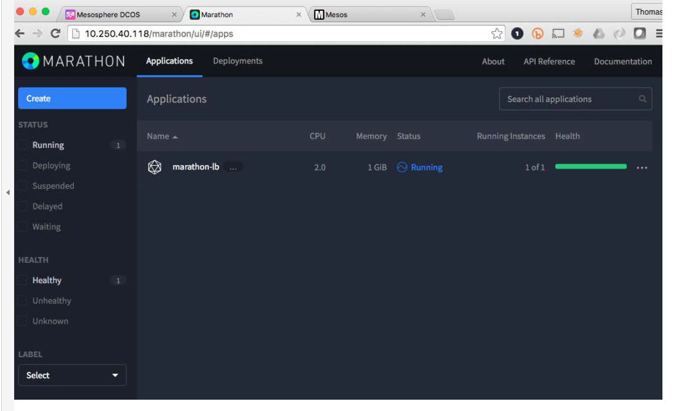This screenshot has width=676, height=411.
Task: Toggle the Running status filter checkbox
Action: click(x=23, y=145)
